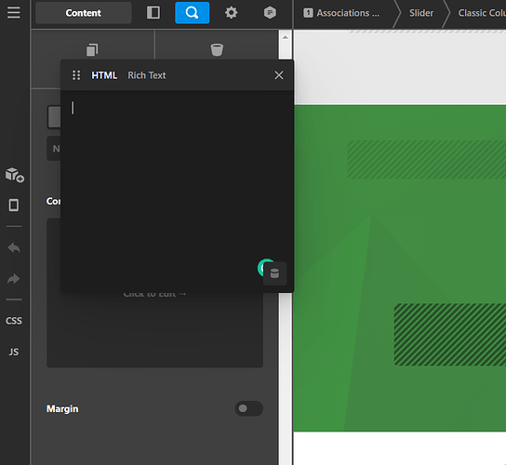
Task: Close the HTML editor popup
Action: point(279,75)
